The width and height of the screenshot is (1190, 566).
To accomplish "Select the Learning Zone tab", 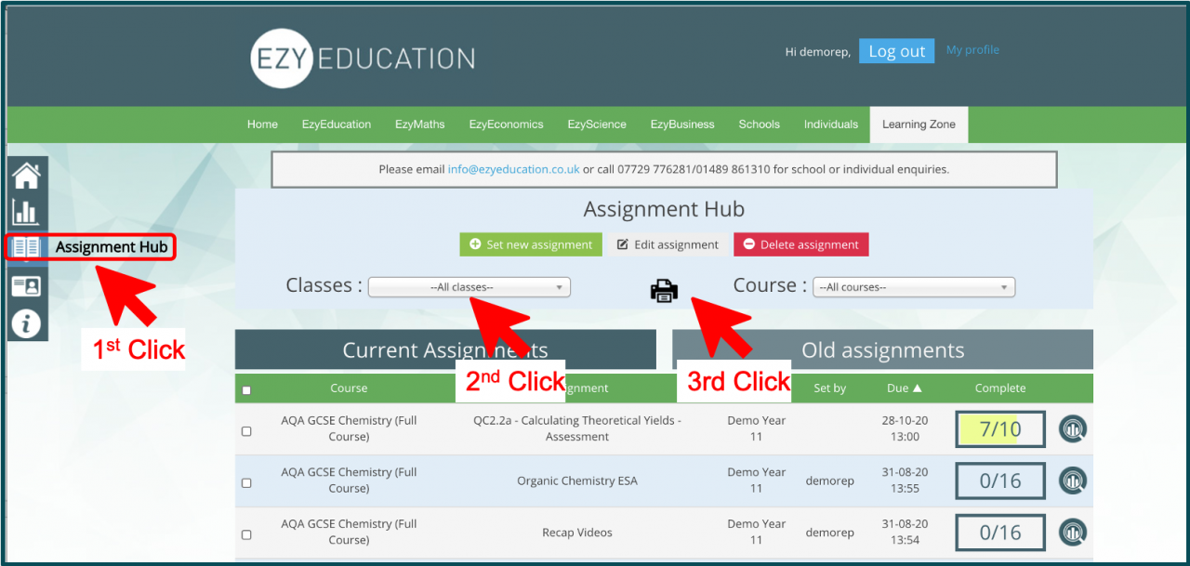I will point(919,125).
